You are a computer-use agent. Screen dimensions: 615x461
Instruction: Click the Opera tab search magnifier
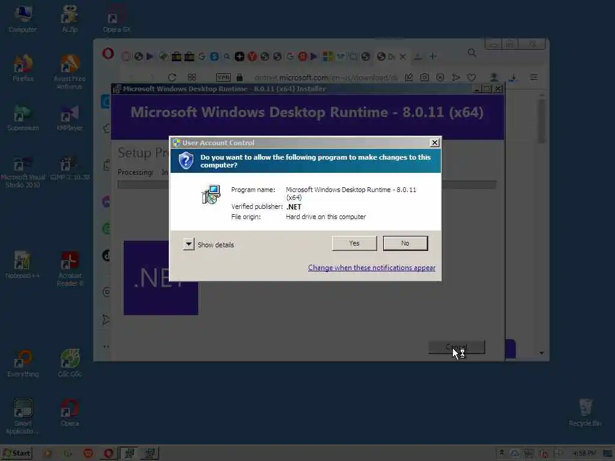[472, 53]
